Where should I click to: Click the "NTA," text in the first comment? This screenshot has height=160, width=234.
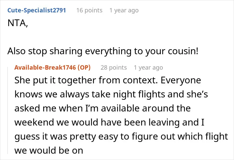tap(18, 23)
